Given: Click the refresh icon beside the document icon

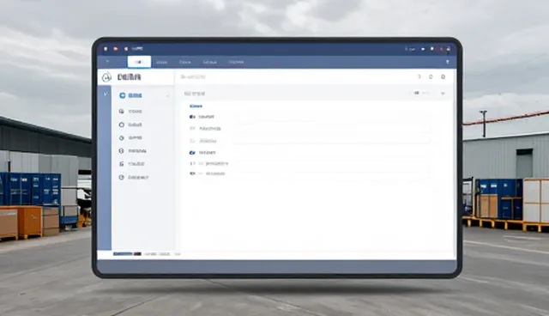Looking at the screenshot, I should [431, 76].
